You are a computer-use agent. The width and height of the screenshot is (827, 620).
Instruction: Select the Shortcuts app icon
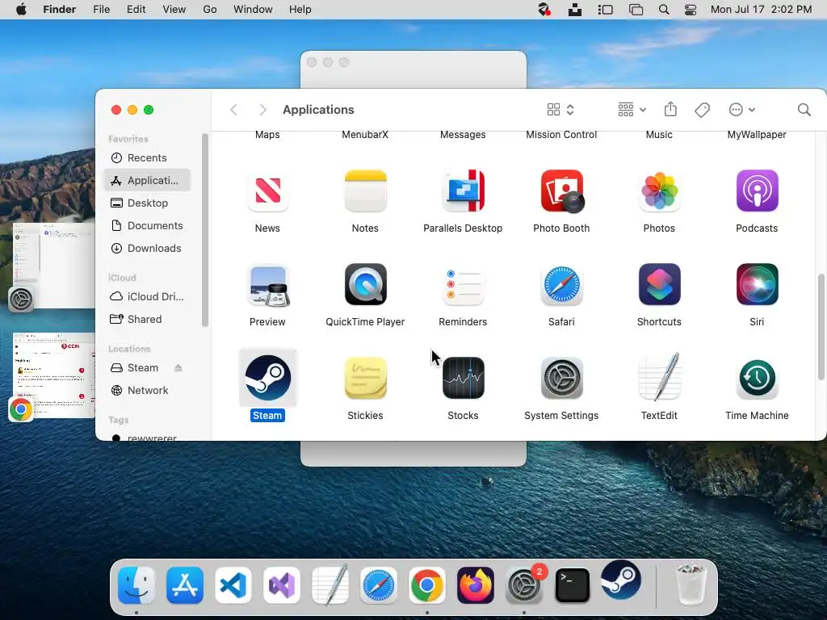click(x=659, y=284)
